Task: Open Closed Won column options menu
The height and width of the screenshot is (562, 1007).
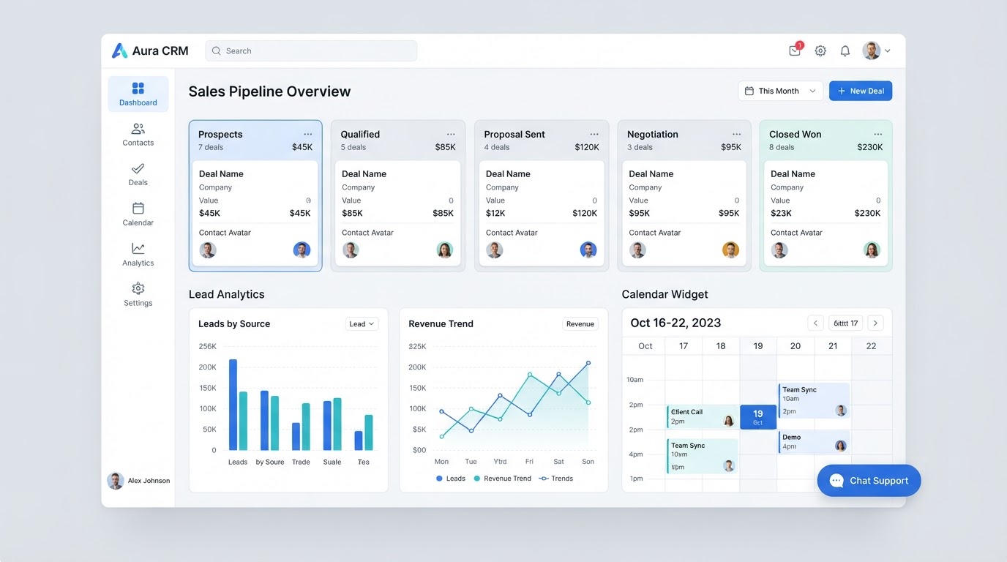Action: tap(878, 134)
